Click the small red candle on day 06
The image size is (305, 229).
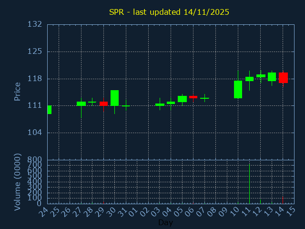193,97
